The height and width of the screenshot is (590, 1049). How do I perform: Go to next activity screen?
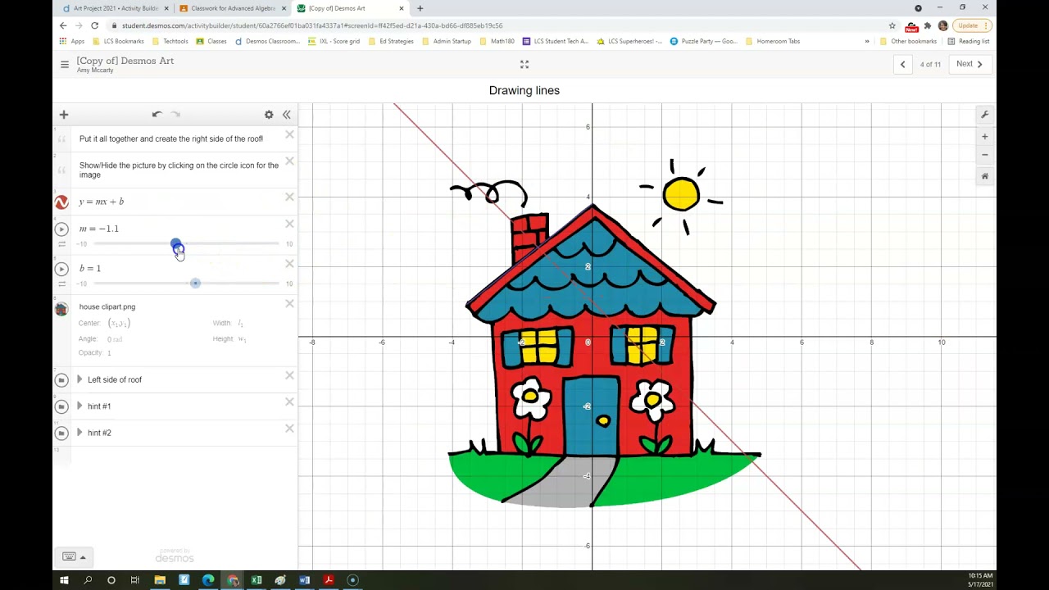click(970, 64)
